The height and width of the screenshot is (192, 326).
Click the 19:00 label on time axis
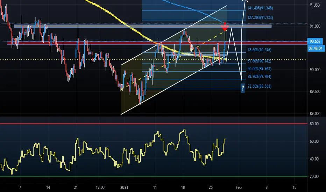(100, 187)
